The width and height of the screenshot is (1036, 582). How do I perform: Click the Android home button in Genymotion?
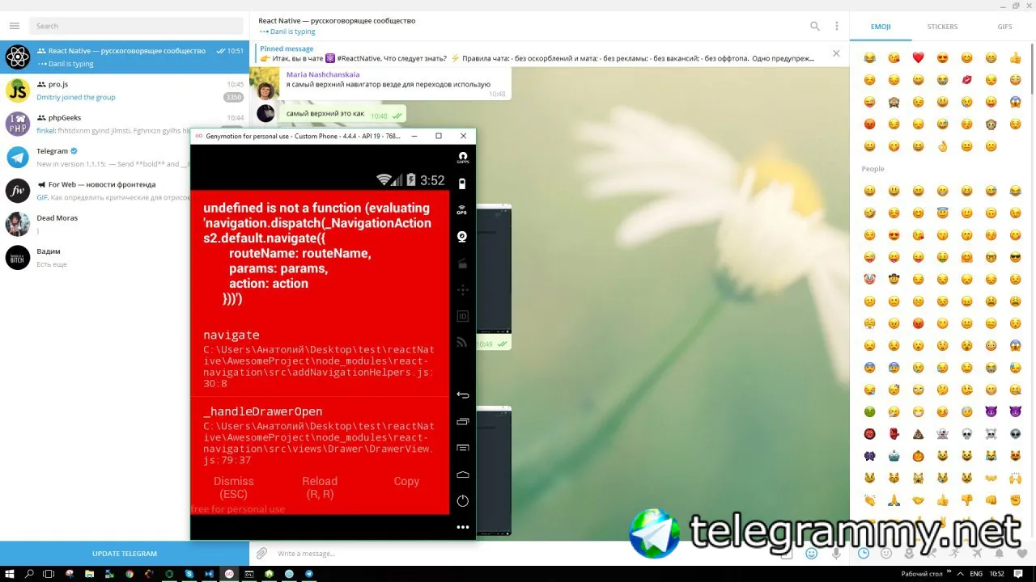tap(463, 474)
